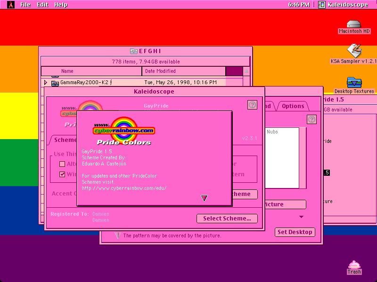Expand the GammaRay2000-K2 folder triangle
Image resolution: width=377 pixels, height=282 pixels.
(x=46, y=83)
